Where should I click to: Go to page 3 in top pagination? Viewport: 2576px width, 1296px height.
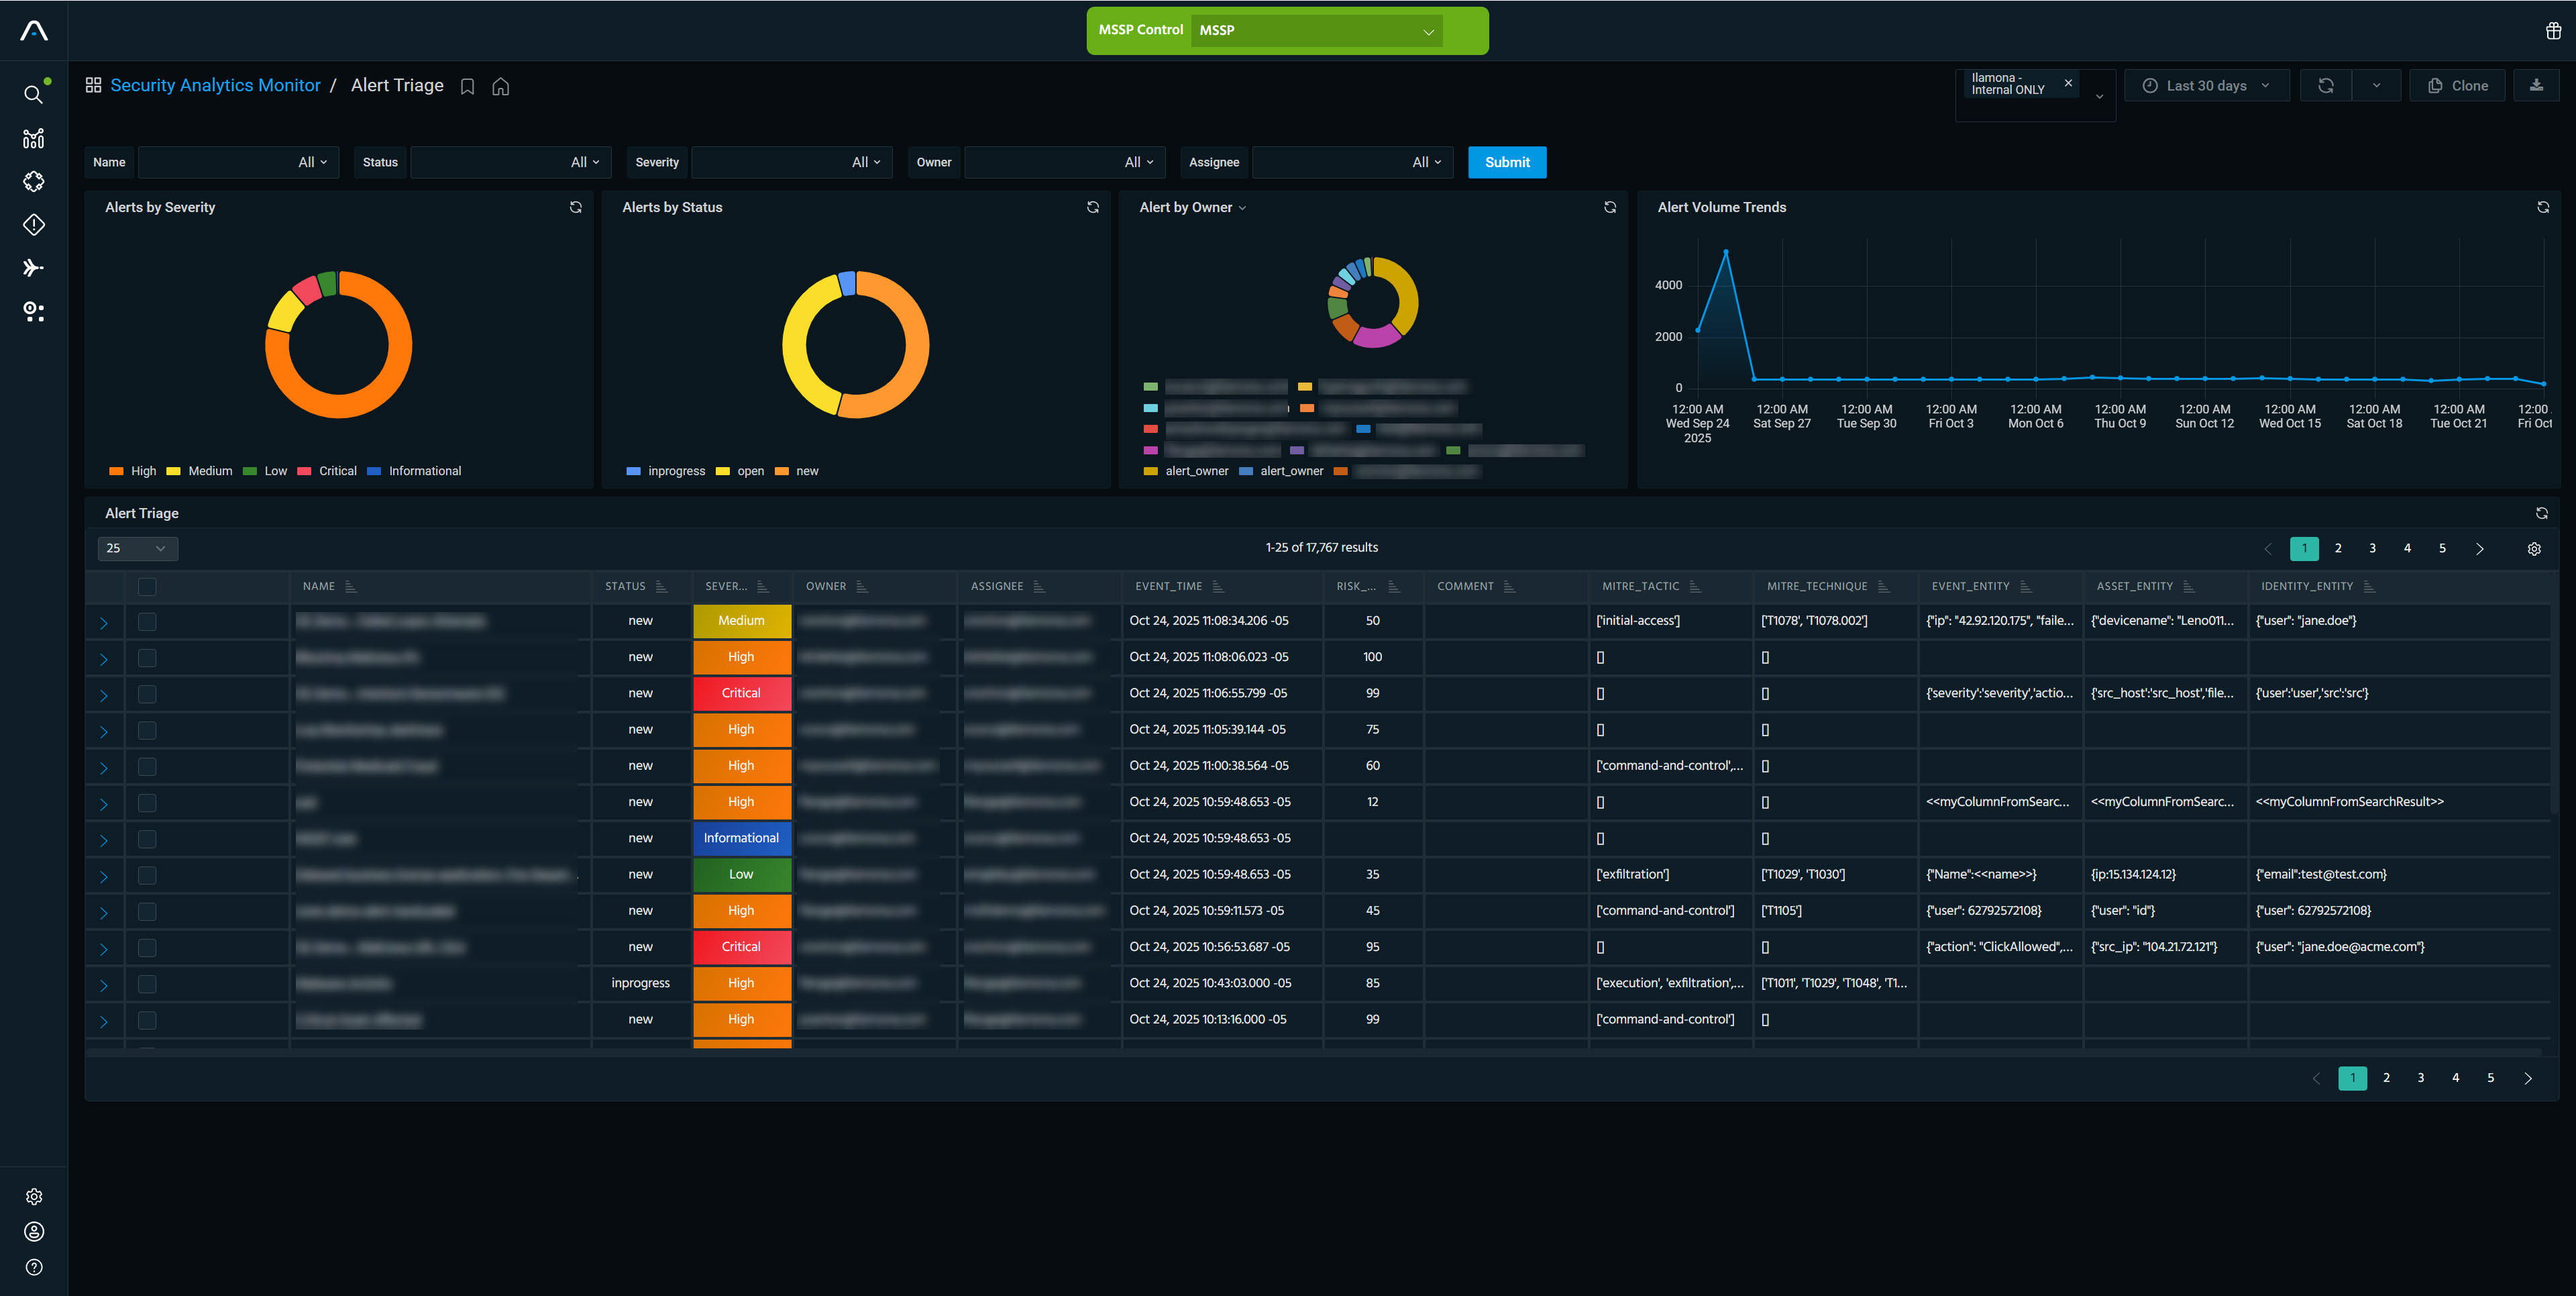click(x=2372, y=548)
